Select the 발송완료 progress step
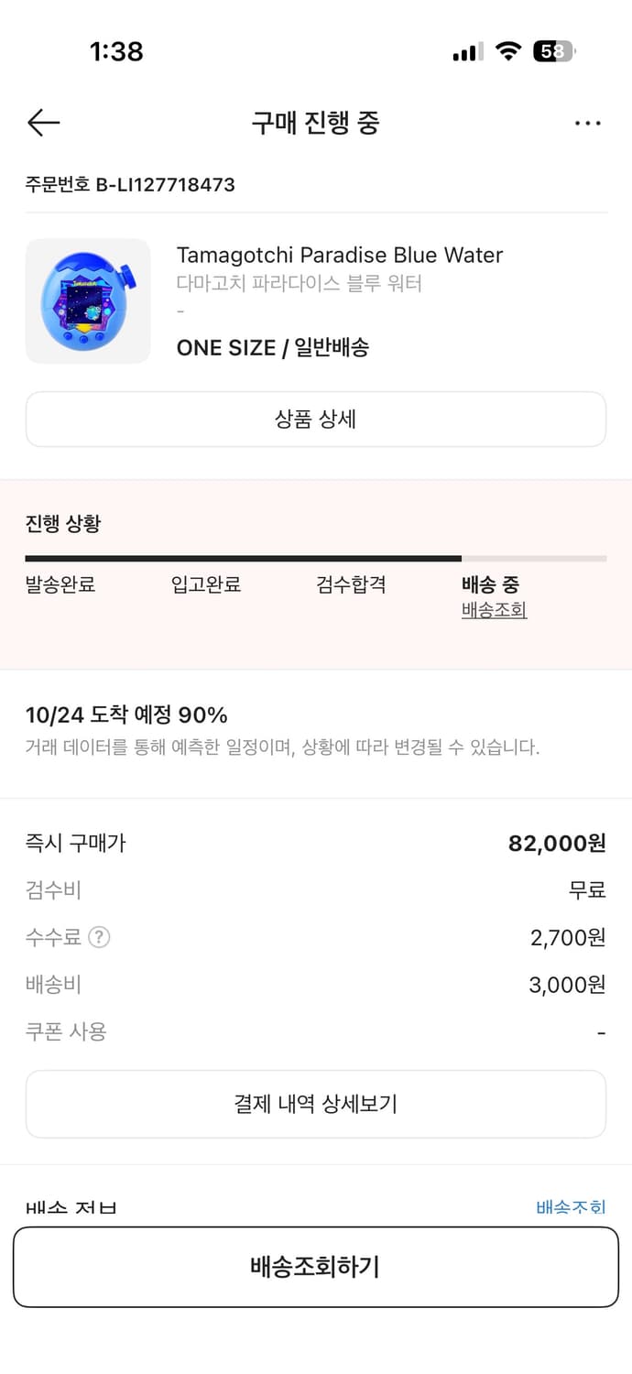Viewport: 632px width, 1374px height. 60,584
